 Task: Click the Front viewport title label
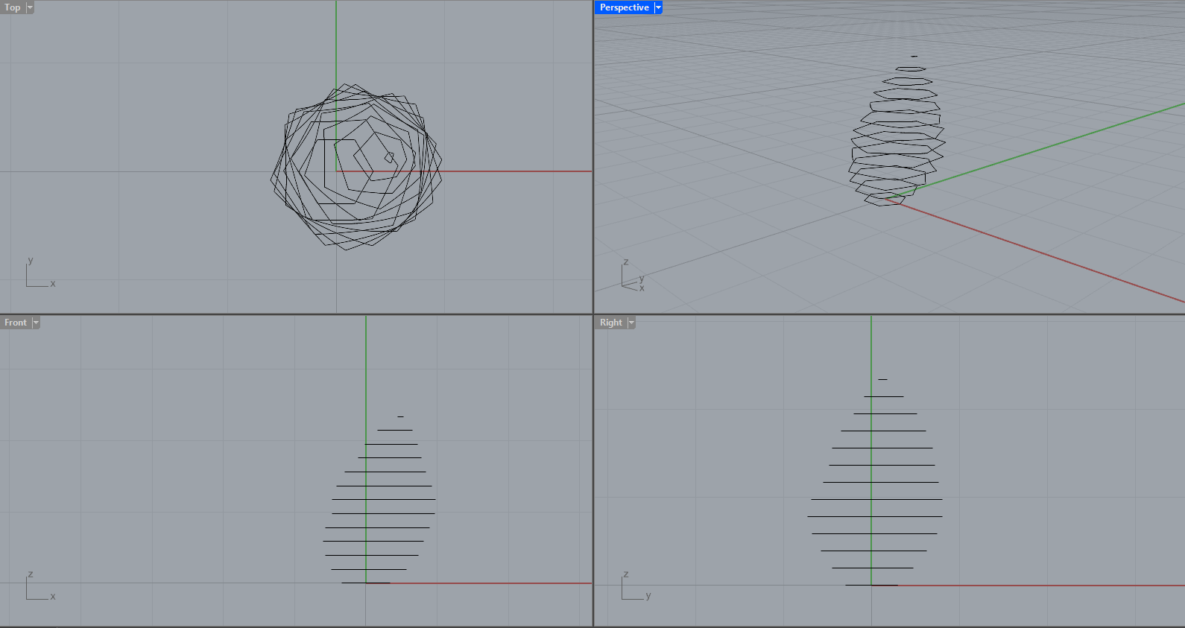pyautogui.click(x=16, y=323)
